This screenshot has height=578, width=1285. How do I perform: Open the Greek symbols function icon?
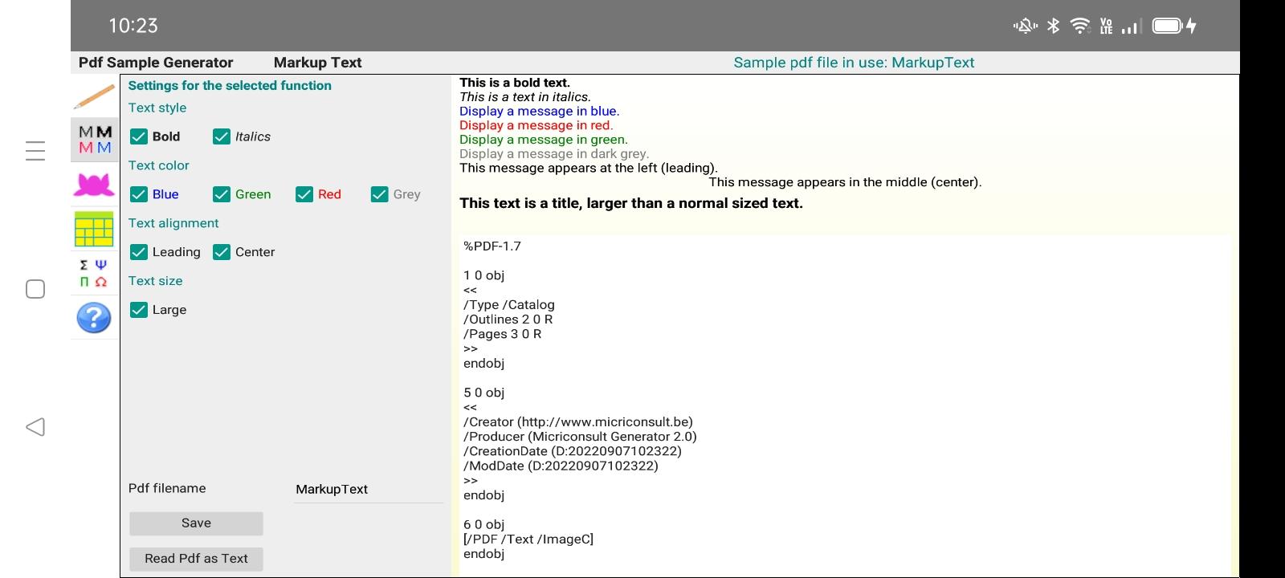(x=94, y=273)
